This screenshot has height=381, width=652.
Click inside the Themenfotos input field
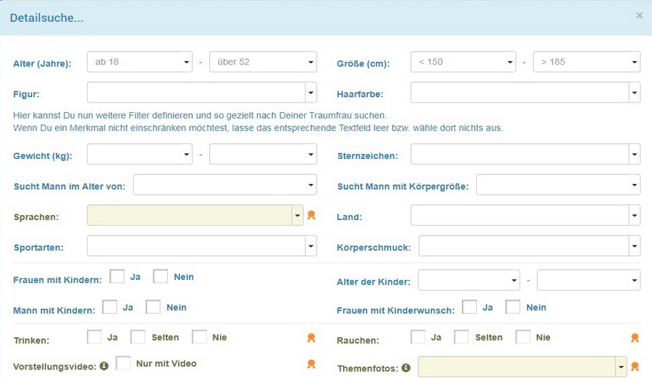[x=517, y=367]
